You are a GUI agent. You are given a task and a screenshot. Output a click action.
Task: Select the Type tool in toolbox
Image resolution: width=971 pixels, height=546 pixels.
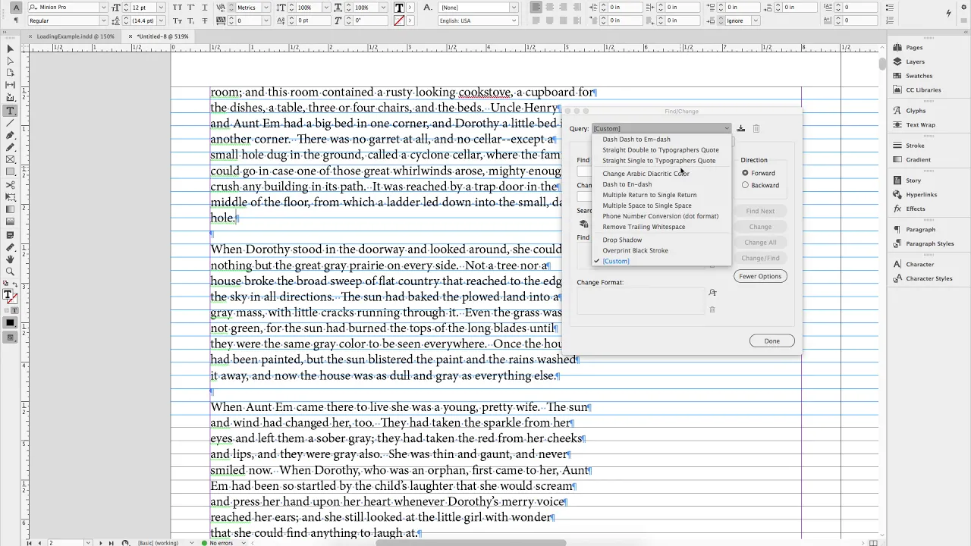pos(10,111)
